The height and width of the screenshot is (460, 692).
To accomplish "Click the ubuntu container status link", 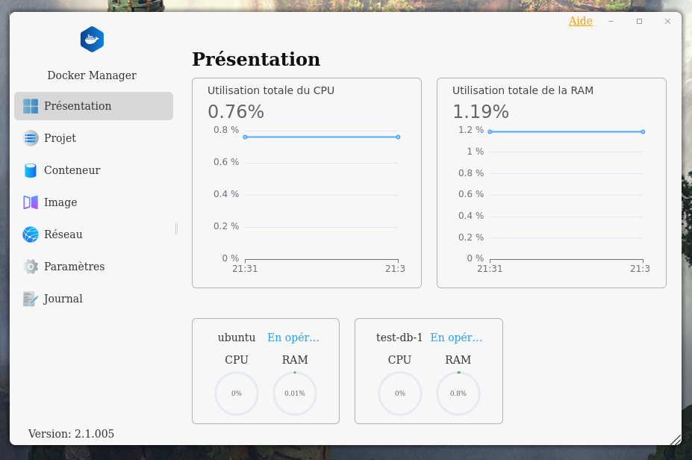I will [293, 338].
